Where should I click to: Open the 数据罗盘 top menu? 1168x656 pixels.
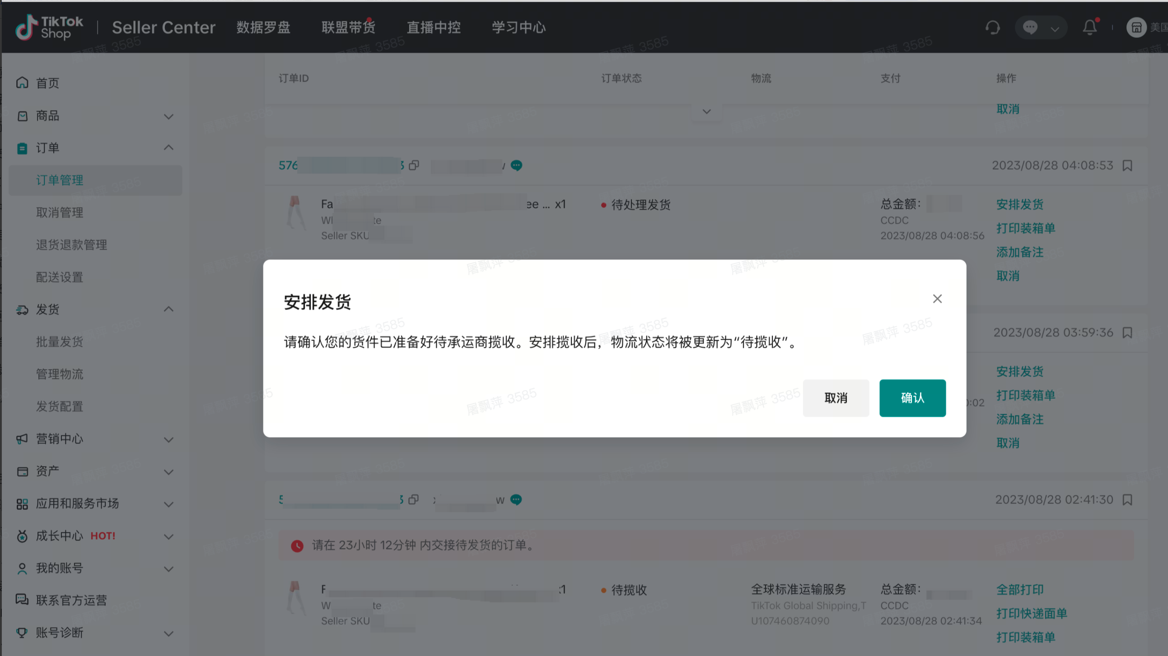click(263, 28)
